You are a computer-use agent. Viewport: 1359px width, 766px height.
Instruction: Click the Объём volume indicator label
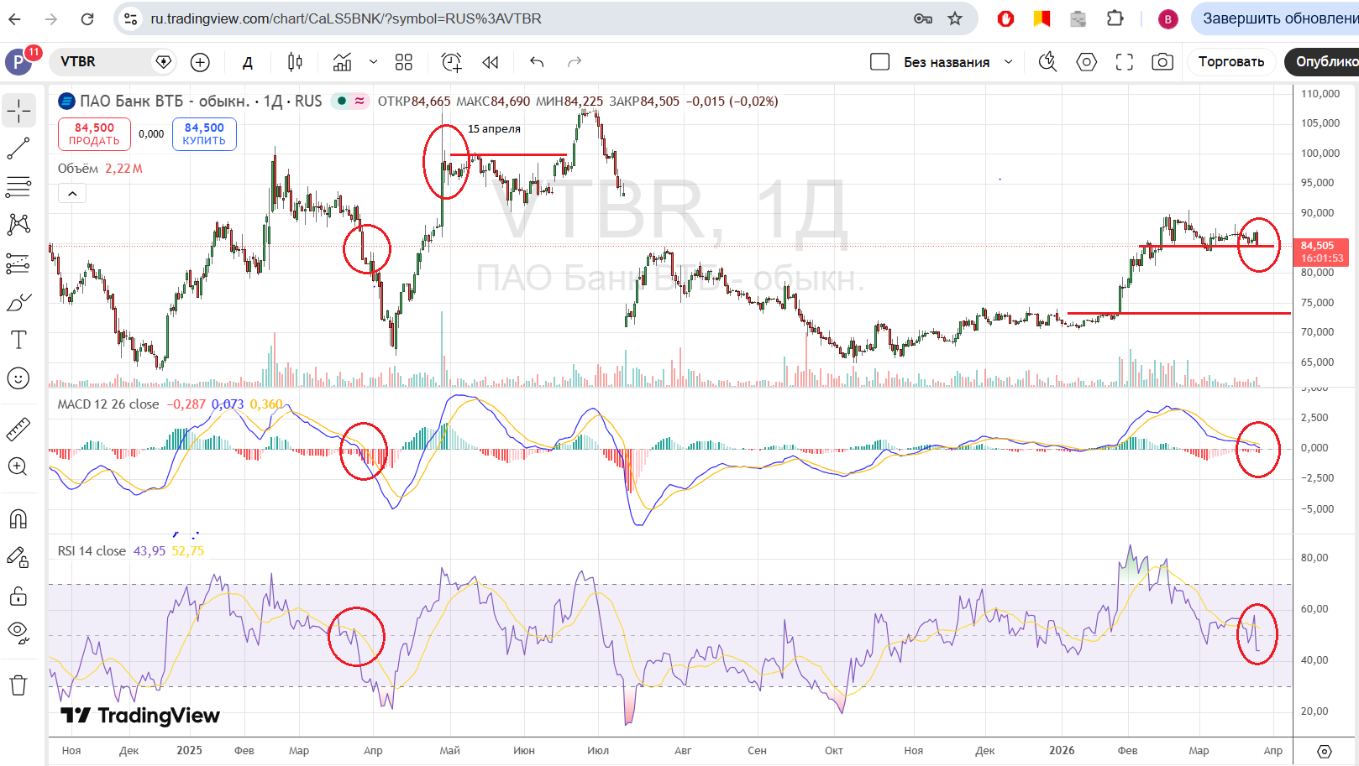pos(78,169)
